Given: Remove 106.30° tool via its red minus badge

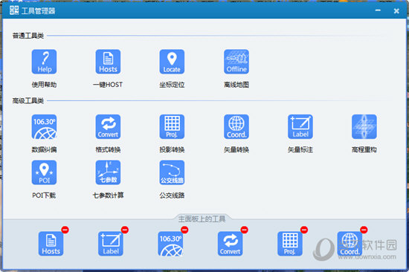Looking at the screenshot, I should [x=184, y=230].
